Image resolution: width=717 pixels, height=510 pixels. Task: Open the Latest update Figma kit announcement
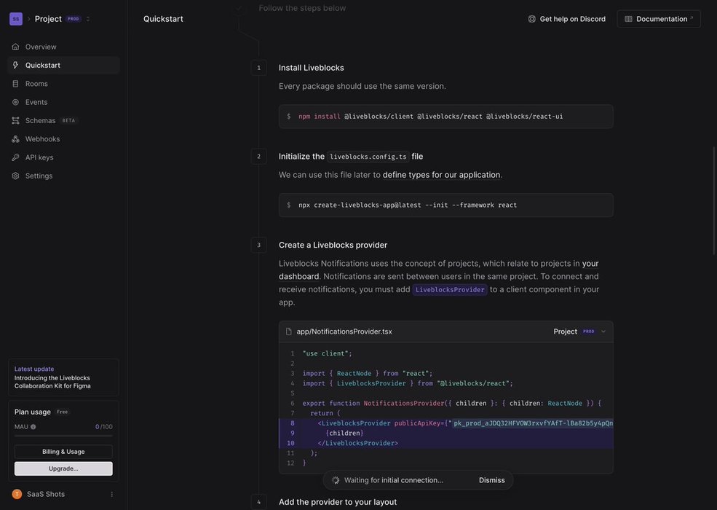click(x=63, y=377)
